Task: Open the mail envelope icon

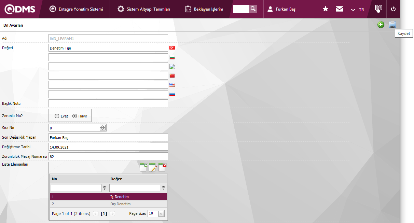Action: click(340, 9)
